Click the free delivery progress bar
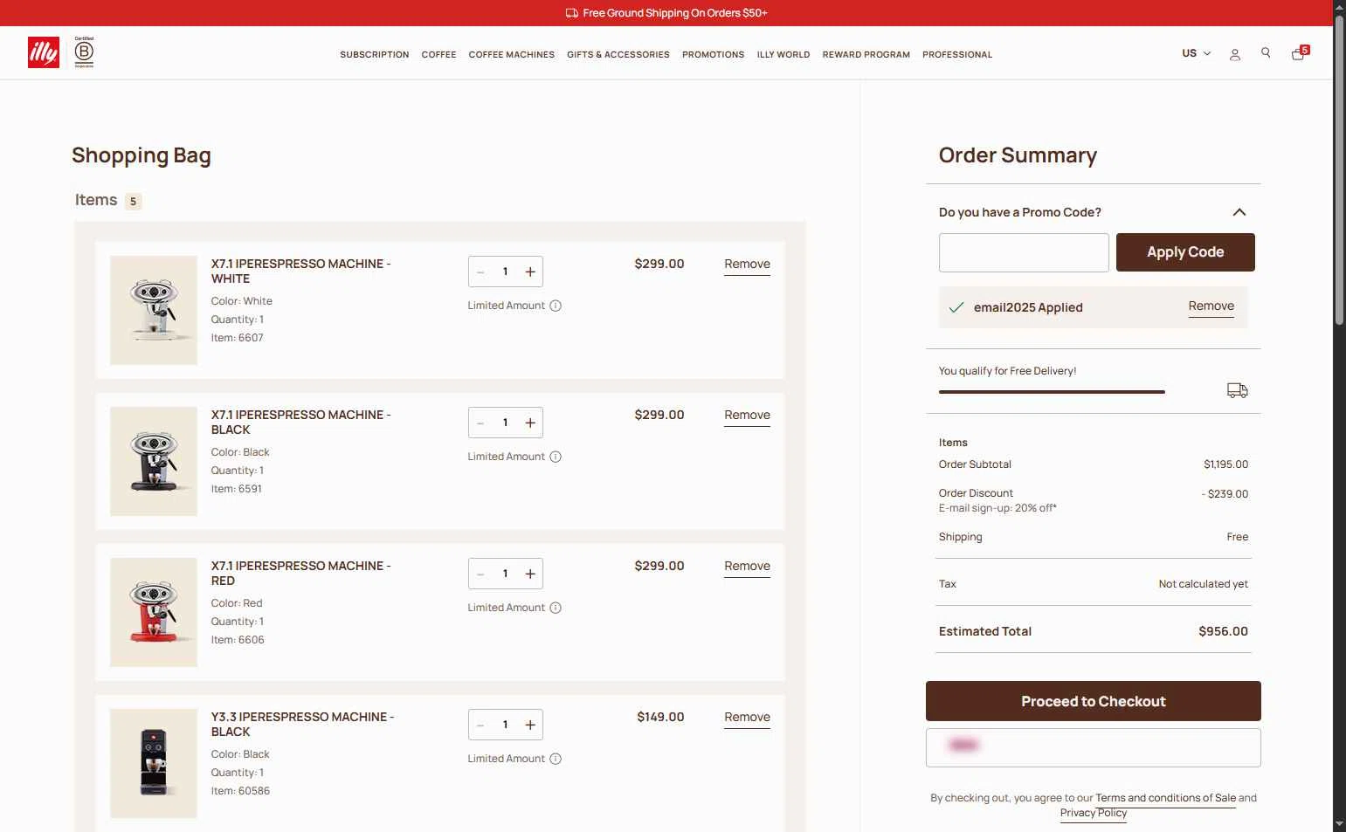 (x=1052, y=392)
